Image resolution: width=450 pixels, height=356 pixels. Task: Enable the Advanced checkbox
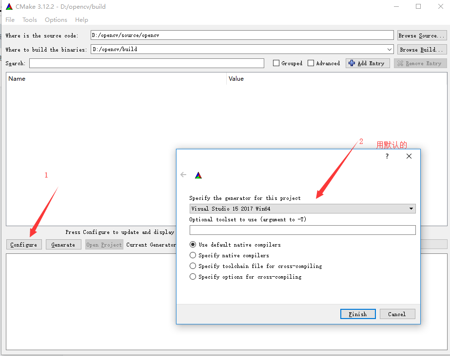(311, 63)
